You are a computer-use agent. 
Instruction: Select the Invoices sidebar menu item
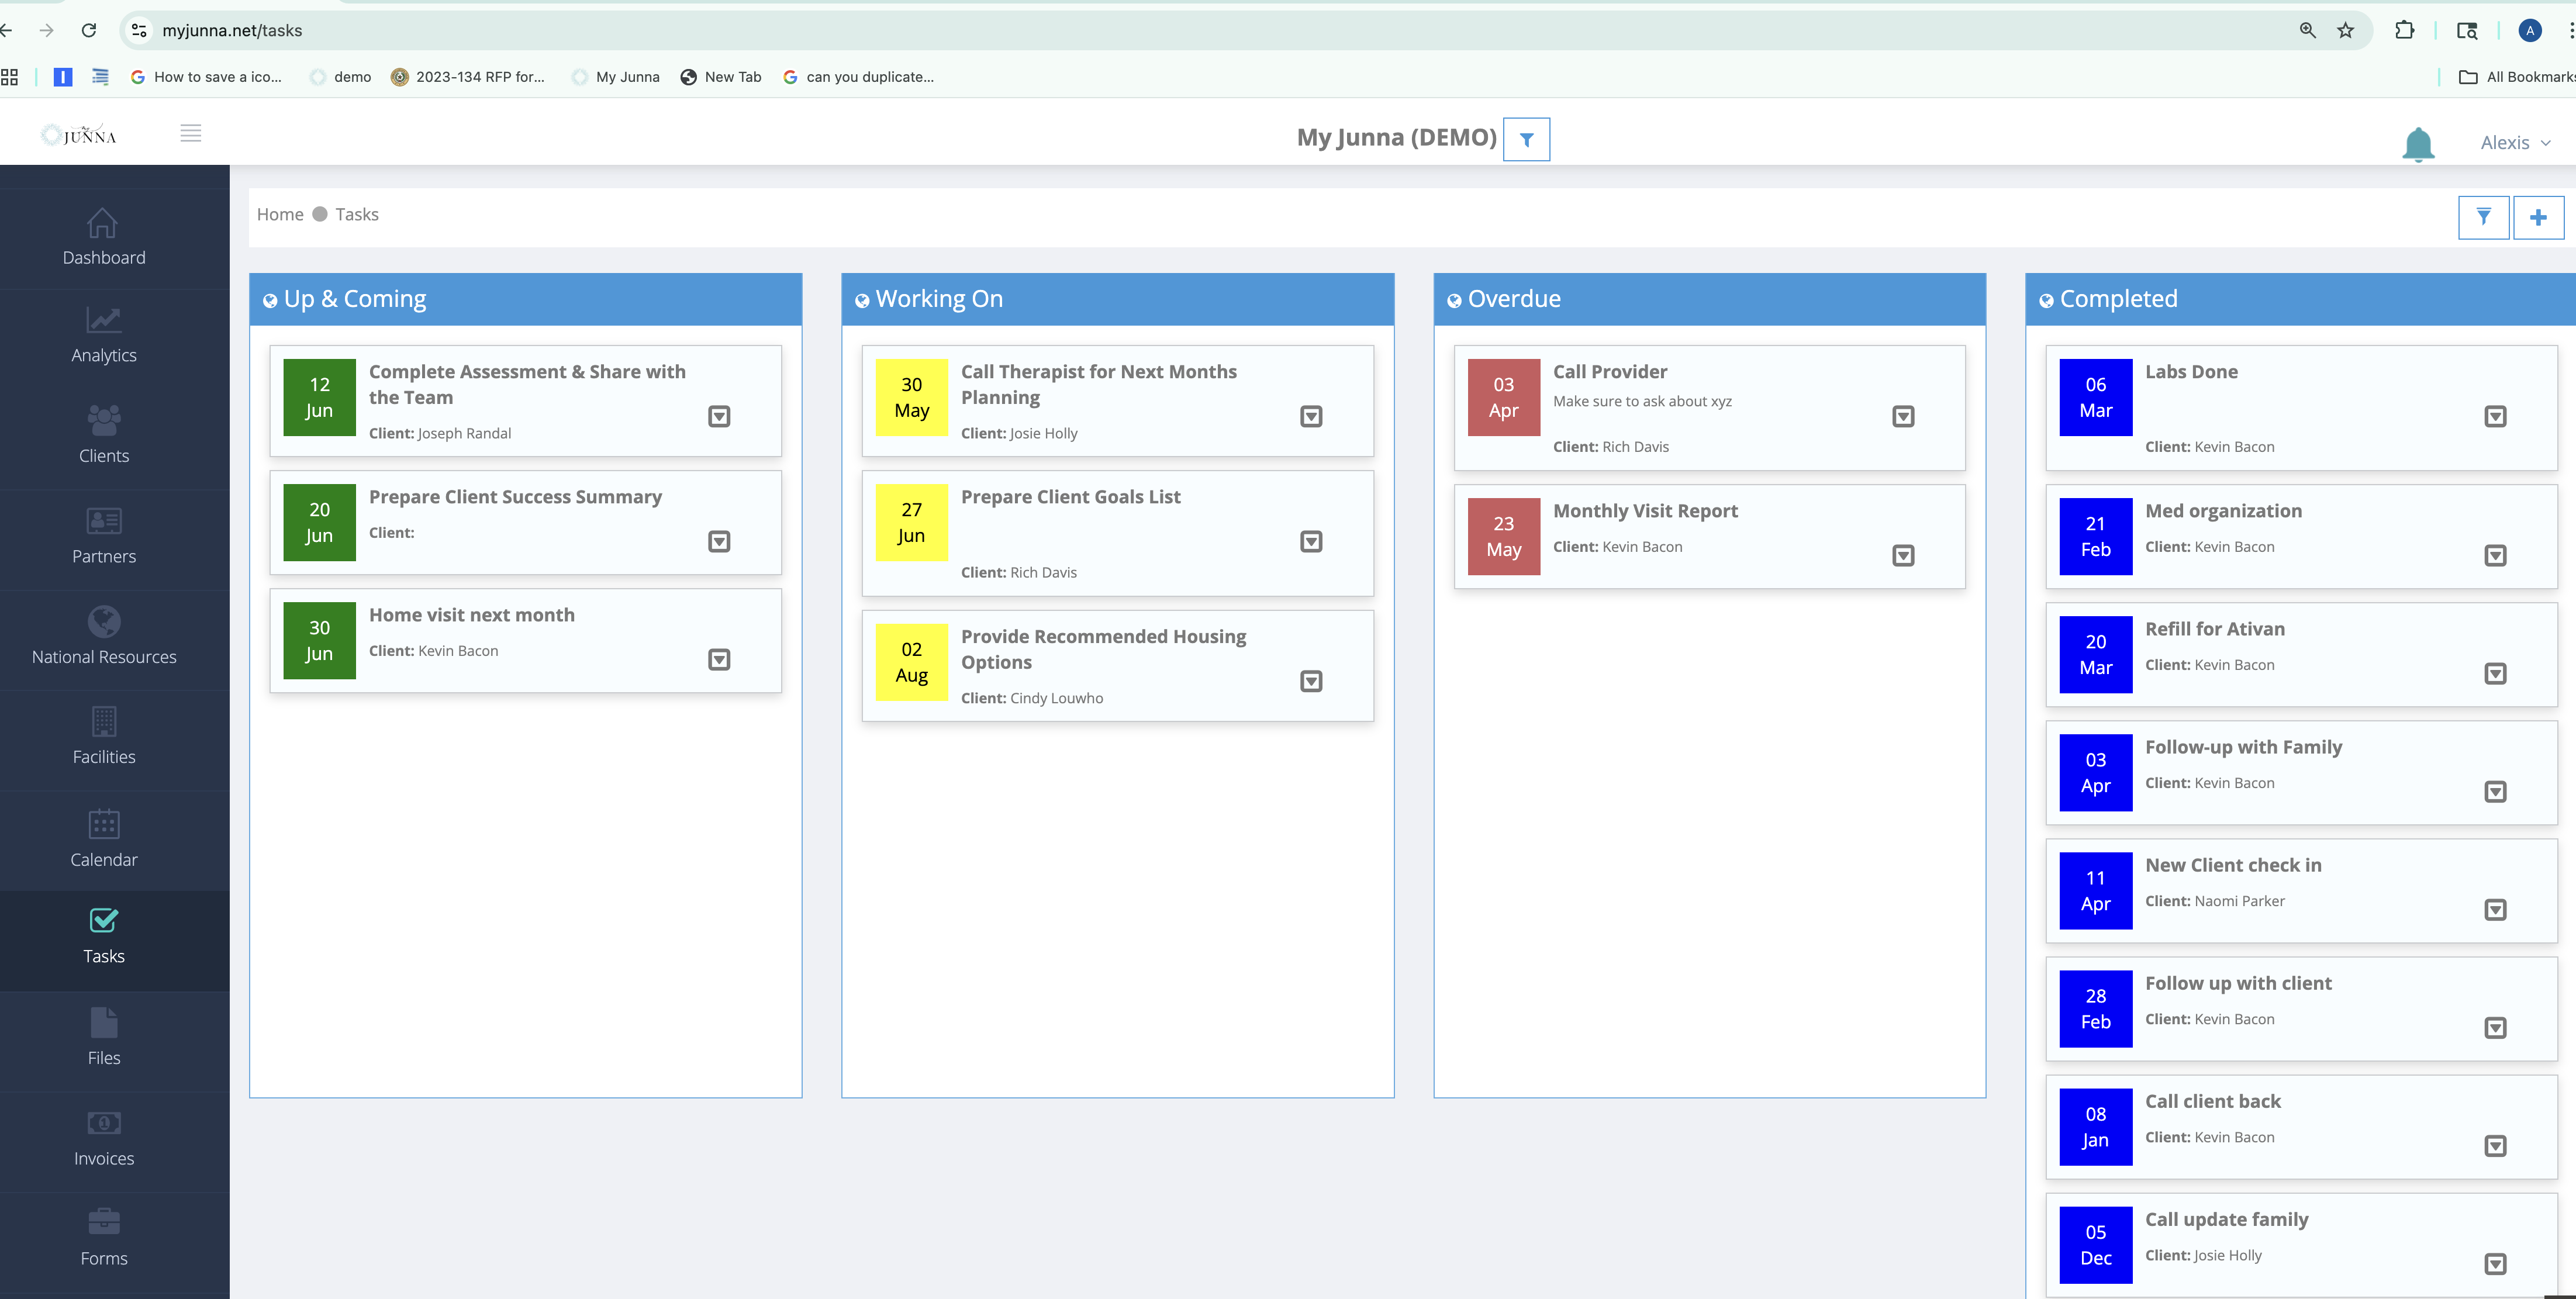click(x=104, y=1139)
